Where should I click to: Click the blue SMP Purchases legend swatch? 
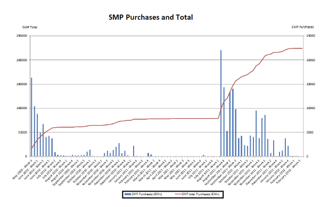pyautogui.click(x=128, y=194)
